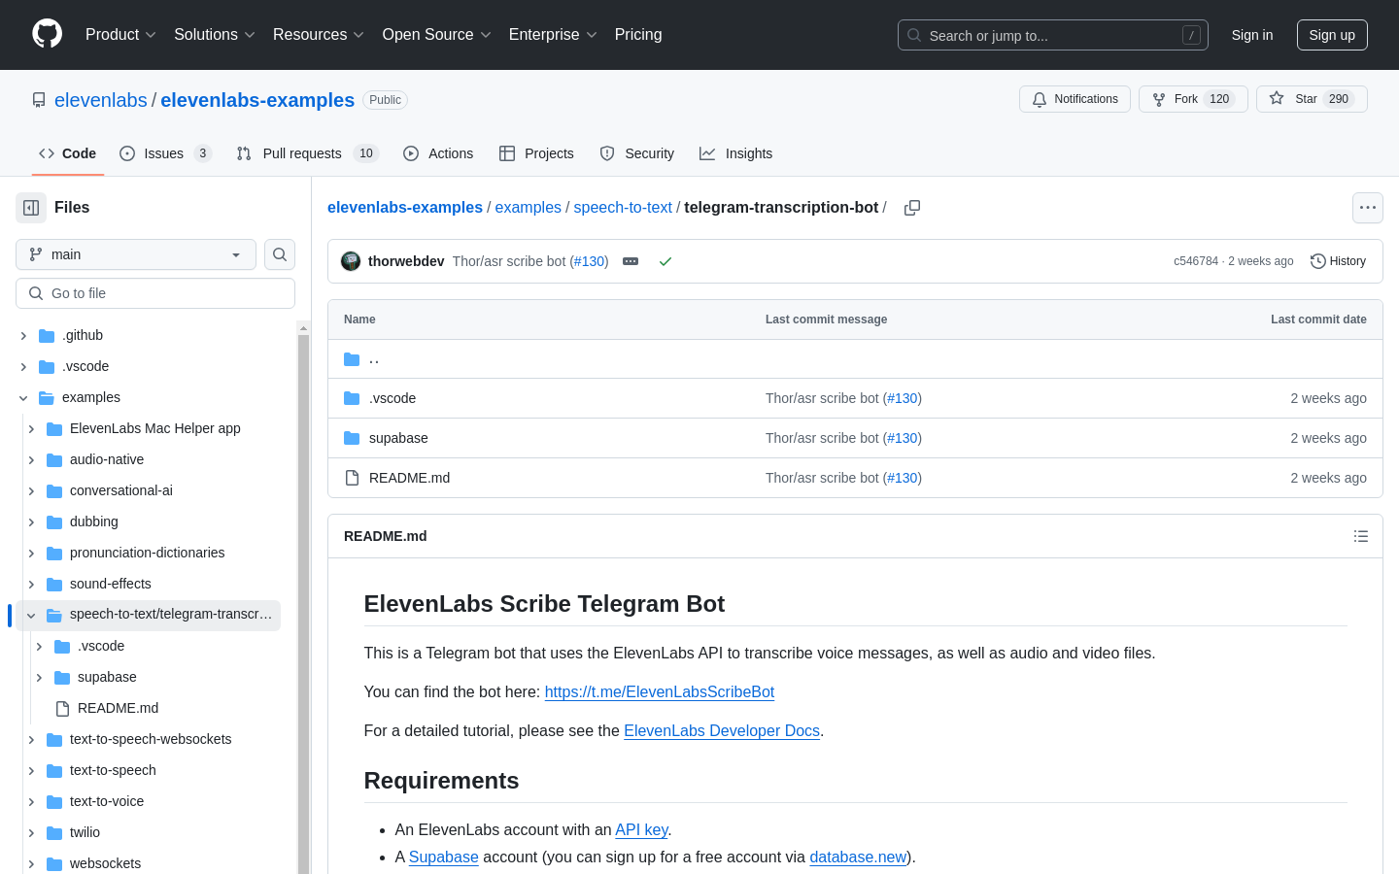The width and height of the screenshot is (1399, 874).
Task: Collapse speech-to-text/telegram-transcr folder chevron
Action: tap(31, 615)
